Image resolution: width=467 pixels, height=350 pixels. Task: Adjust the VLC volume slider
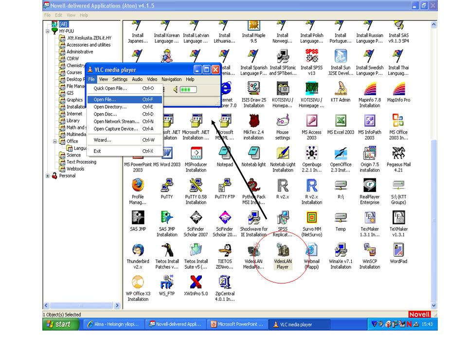coord(188,89)
